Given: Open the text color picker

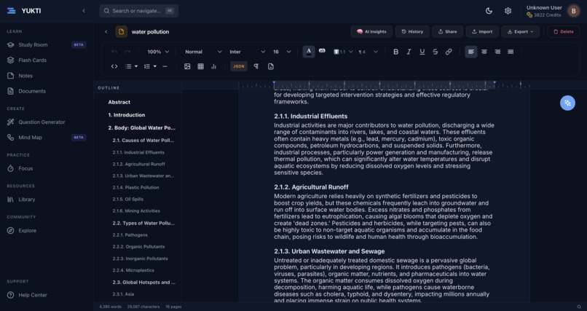Looking at the screenshot, I should point(309,52).
